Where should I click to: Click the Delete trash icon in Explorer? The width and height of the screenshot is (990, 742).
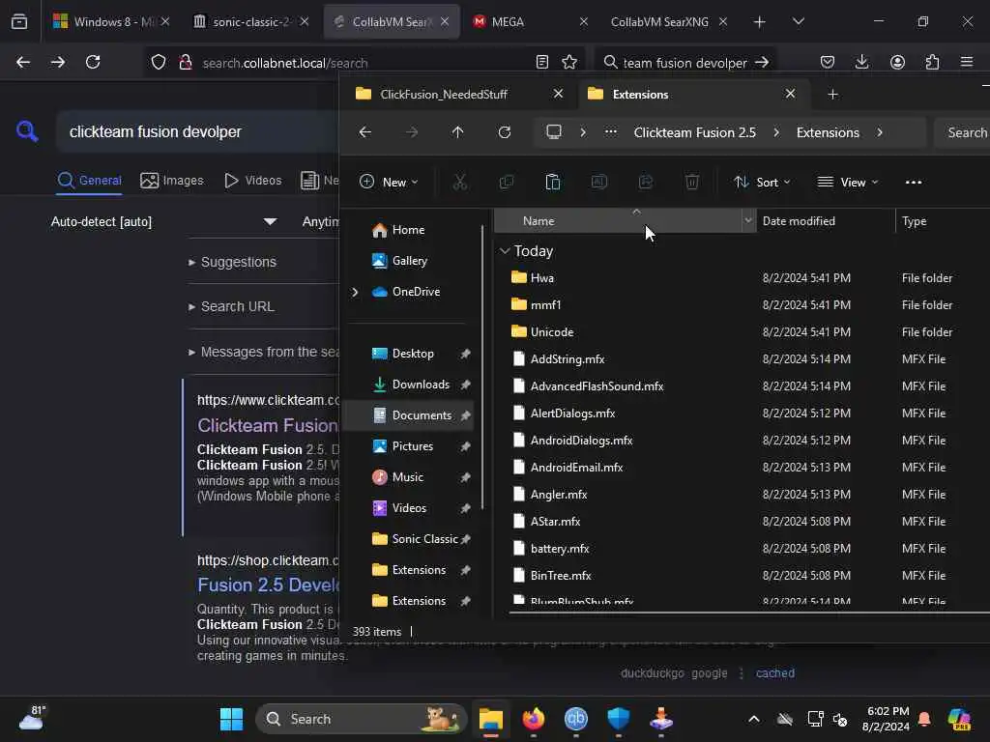(x=692, y=183)
